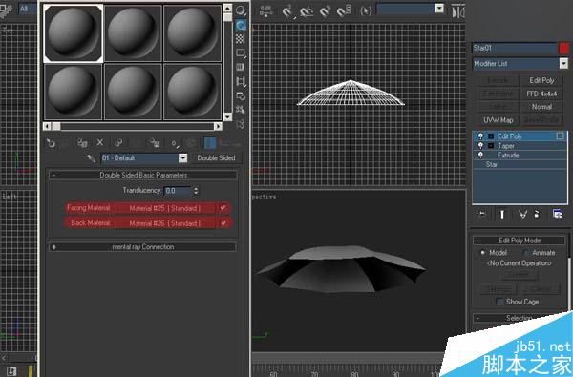The width and height of the screenshot is (573, 377).
Task: Click the Get Material icon
Action: pyautogui.click(x=51, y=143)
